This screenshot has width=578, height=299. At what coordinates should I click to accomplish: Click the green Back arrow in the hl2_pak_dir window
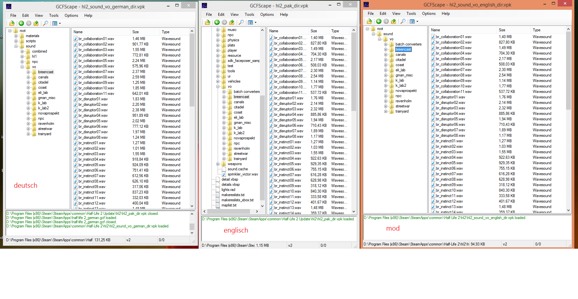coord(217,22)
